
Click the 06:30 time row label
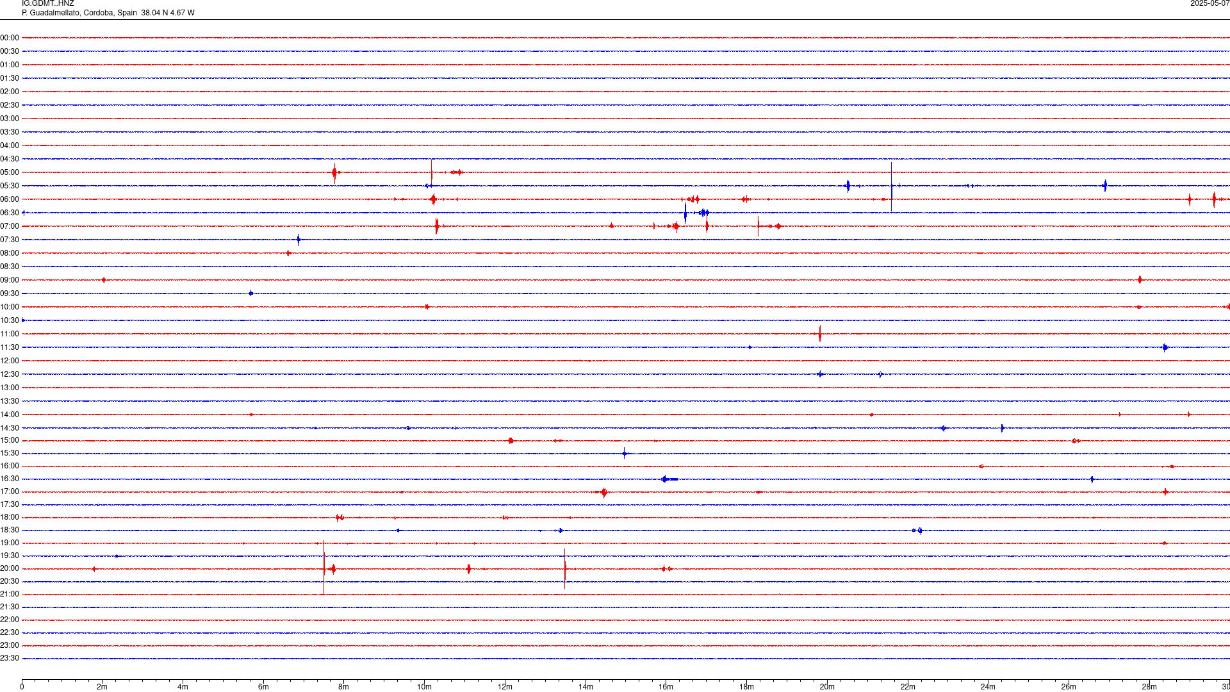(10, 213)
